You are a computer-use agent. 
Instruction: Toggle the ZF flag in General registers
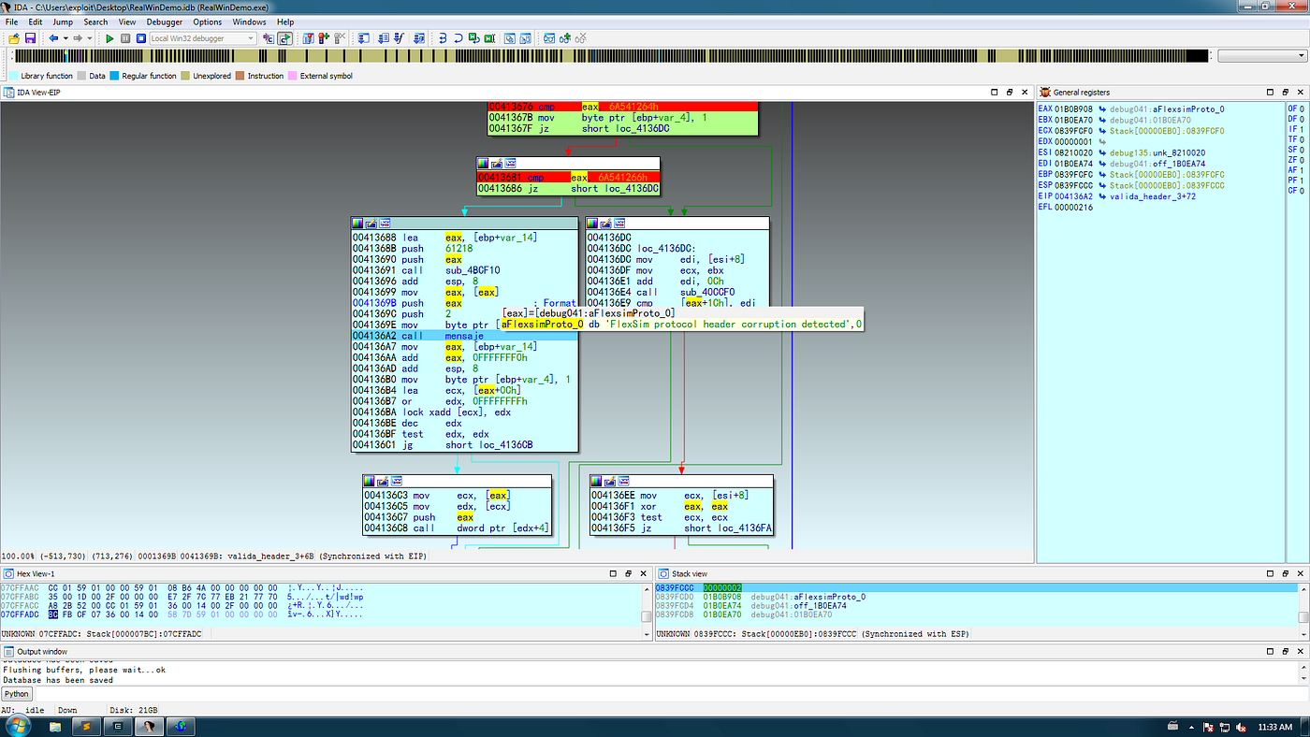pos(1297,159)
